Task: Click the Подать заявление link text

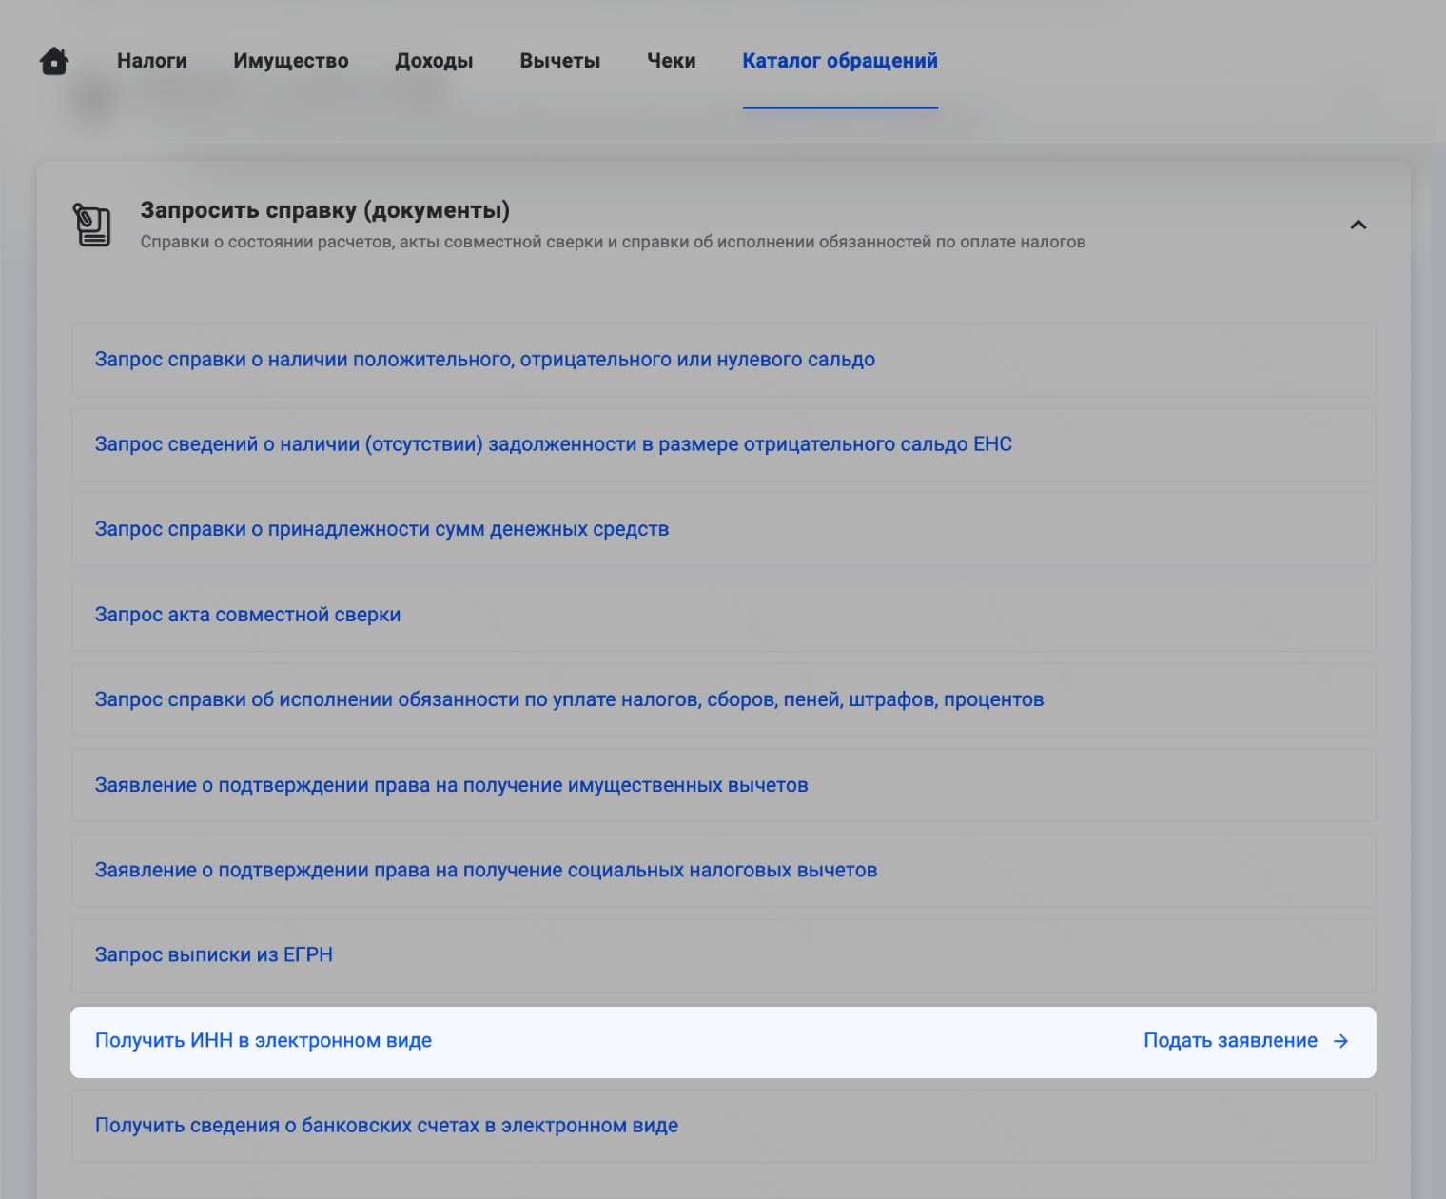Action: pos(1230,1041)
